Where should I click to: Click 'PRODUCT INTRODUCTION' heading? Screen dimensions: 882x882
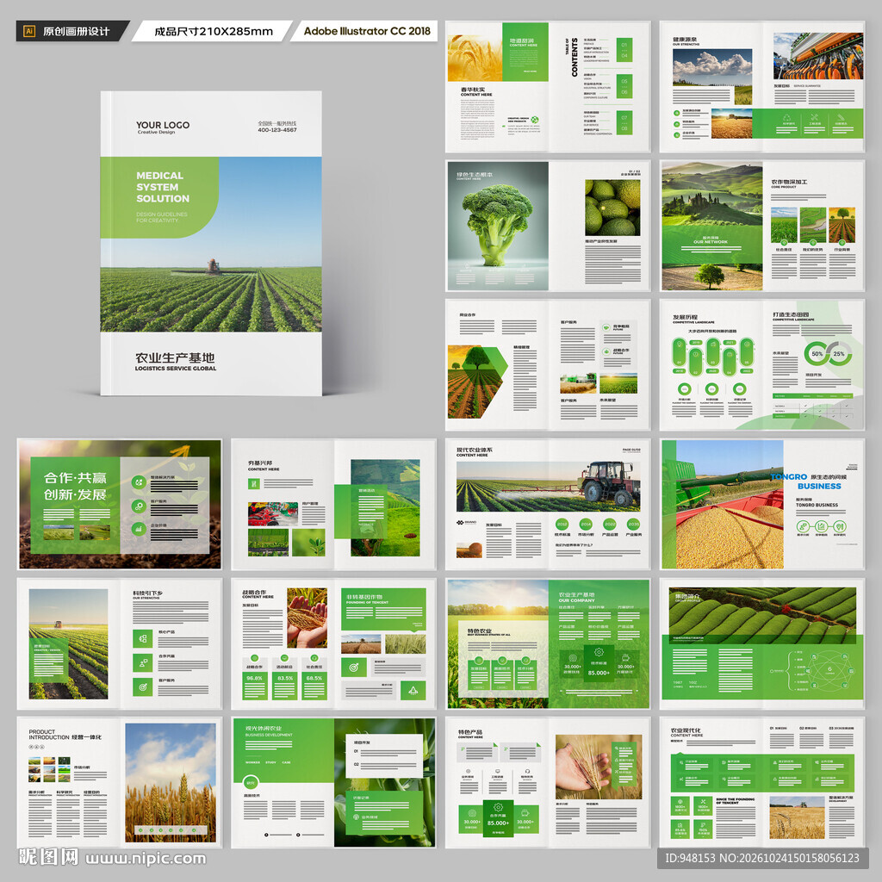point(49,734)
